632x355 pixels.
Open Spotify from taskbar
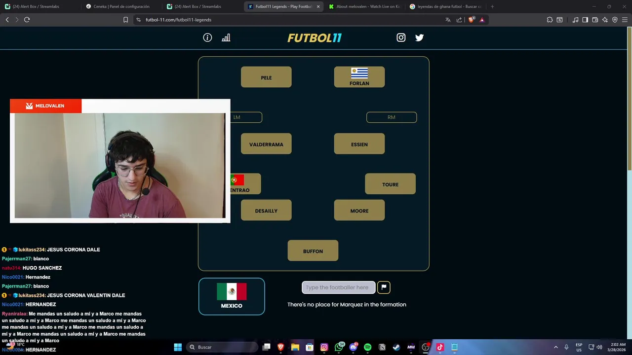tap(367, 347)
